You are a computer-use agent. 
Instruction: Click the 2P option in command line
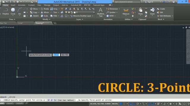[x=51, y=100]
